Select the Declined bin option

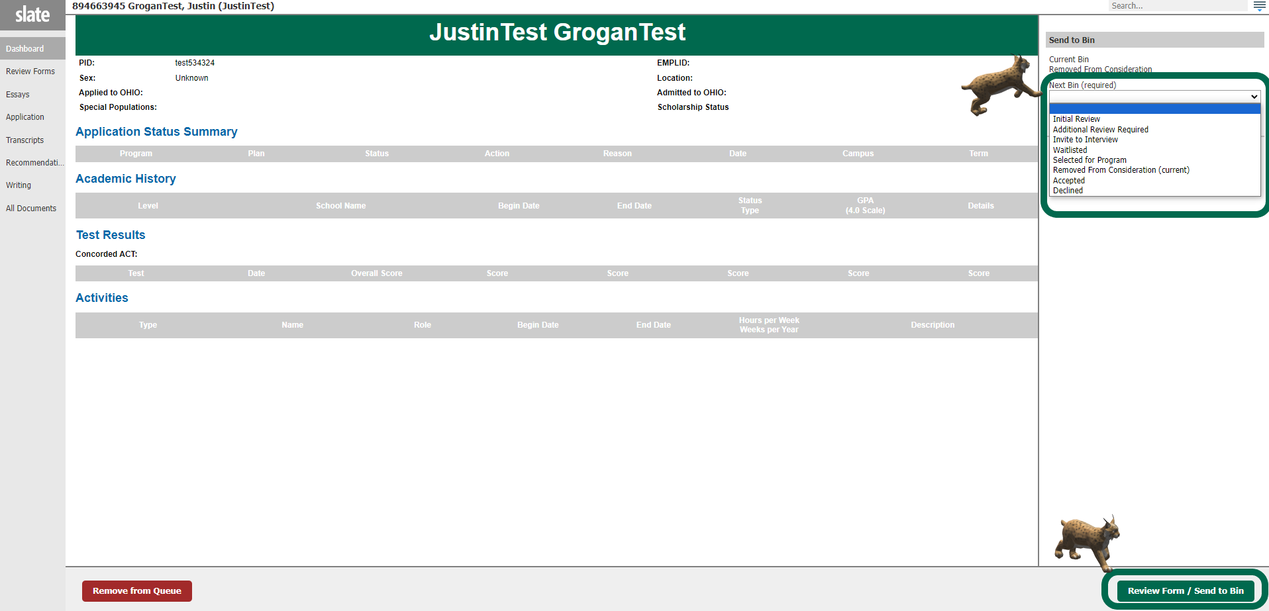(x=1154, y=191)
